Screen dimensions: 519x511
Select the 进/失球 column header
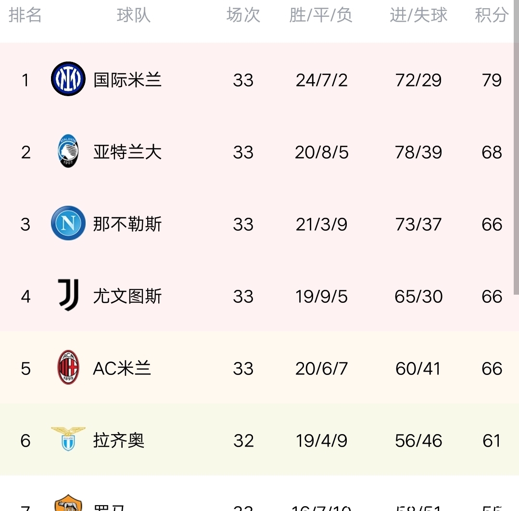tap(418, 15)
